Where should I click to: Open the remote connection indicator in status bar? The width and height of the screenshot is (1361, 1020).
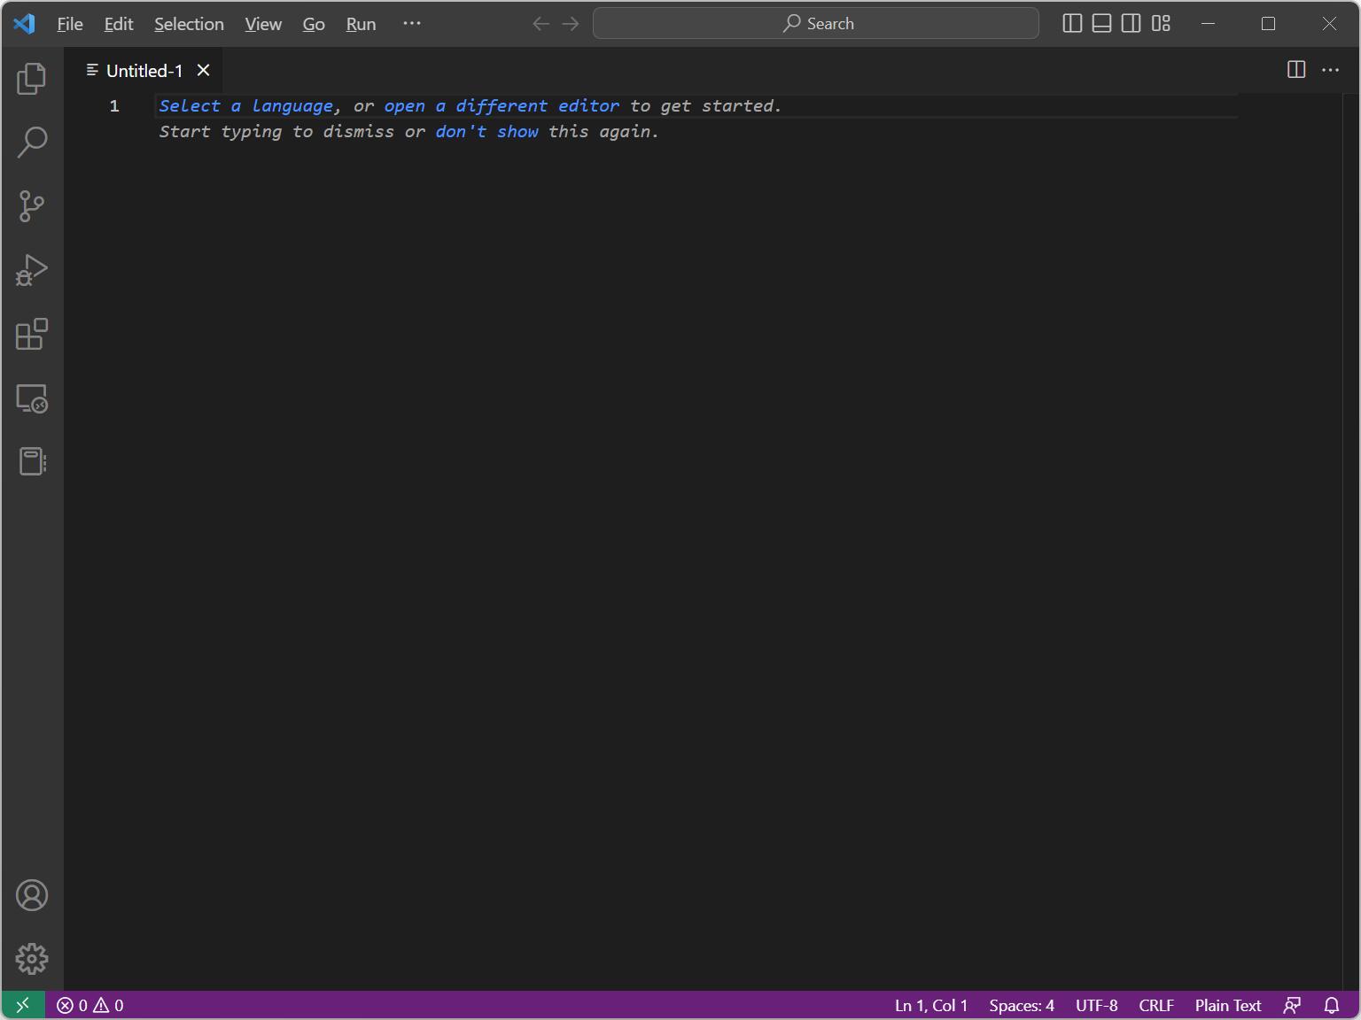[21, 1005]
